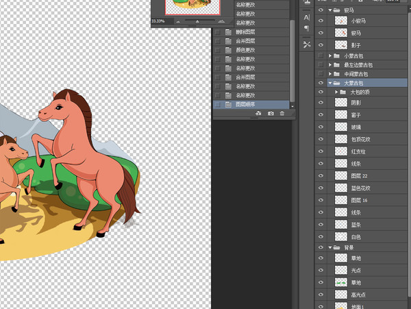Select the 小骏马 layer thumbnail
411x309 pixels.
coord(341,21)
